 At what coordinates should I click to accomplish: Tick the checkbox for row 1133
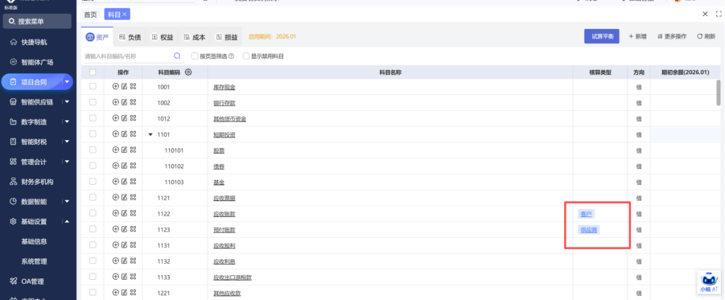[93, 276]
